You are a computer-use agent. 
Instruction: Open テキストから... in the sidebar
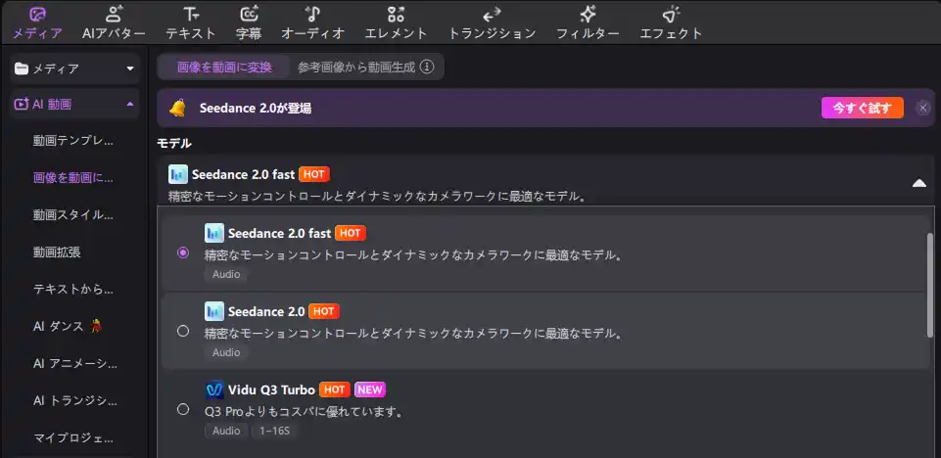pyautogui.click(x=73, y=290)
